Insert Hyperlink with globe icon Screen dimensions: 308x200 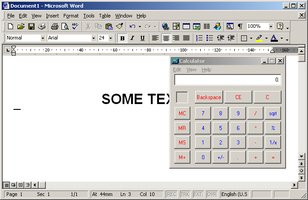click(166, 26)
